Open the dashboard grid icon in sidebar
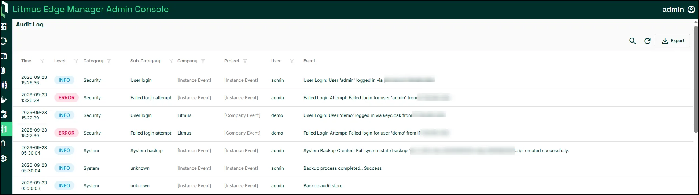 [4, 26]
